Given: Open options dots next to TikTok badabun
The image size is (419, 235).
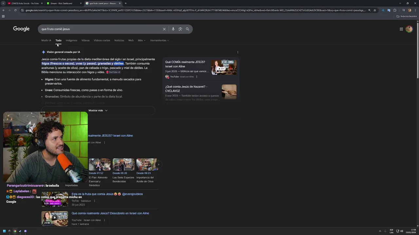Looking at the screenshot, I should [x=95, y=201].
